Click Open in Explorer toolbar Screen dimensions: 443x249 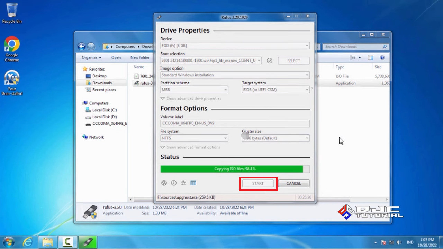click(x=116, y=58)
